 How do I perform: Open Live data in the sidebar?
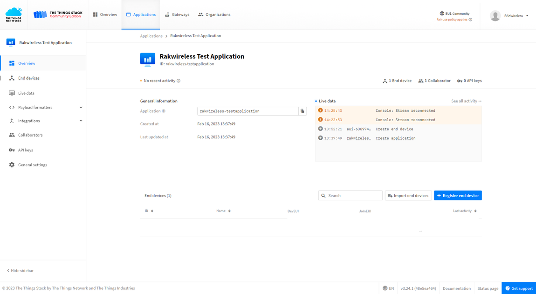click(x=43, y=93)
